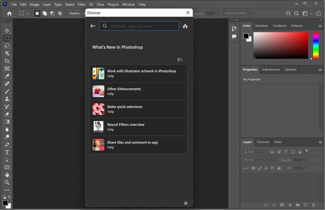325x210 pixels.
Task: Open Edit Toolbar three-dots menu
Action: [7, 190]
